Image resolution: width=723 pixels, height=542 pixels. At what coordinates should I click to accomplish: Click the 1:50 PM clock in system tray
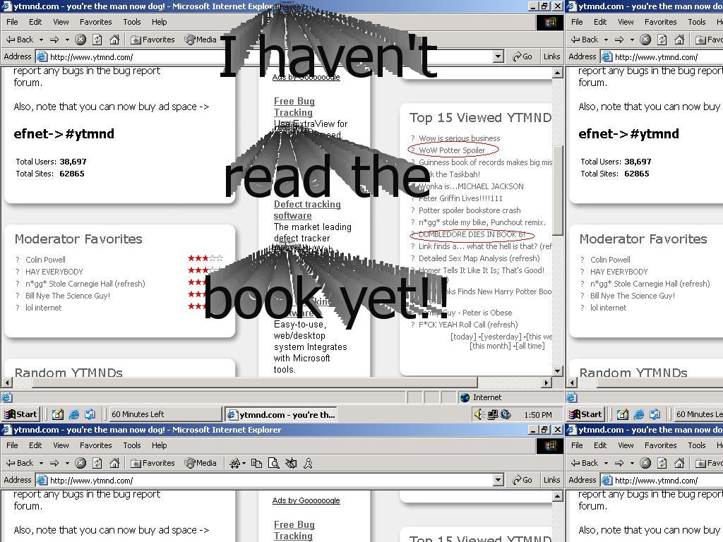[x=537, y=415]
